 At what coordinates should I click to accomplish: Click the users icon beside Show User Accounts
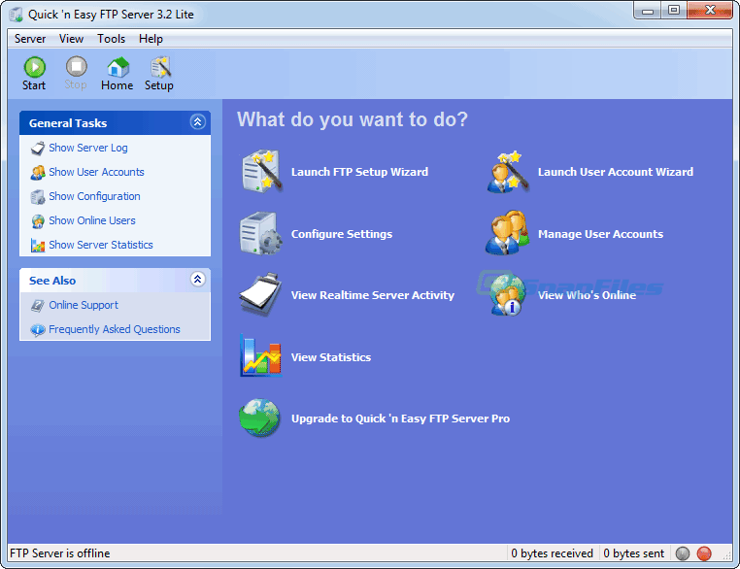point(38,173)
